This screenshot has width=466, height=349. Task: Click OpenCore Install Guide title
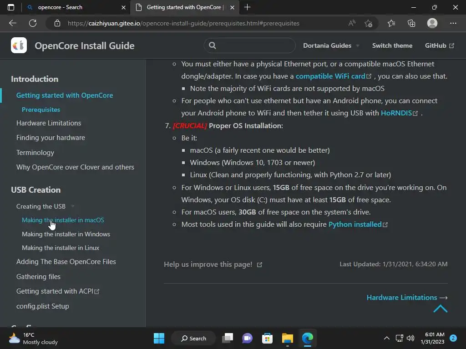point(84,46)
